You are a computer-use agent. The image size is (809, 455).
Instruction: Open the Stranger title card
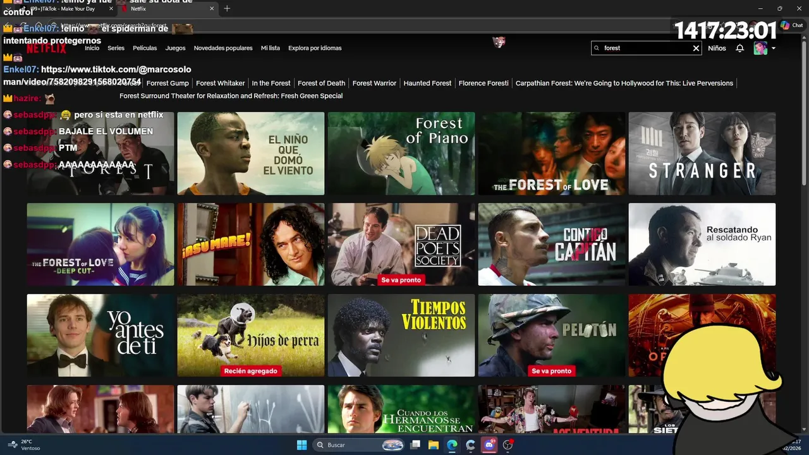702,154
